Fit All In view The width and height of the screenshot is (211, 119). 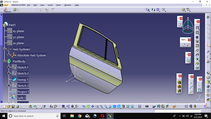88,107
